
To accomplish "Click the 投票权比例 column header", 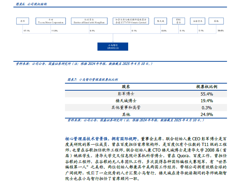I will (x=207, y=87).
